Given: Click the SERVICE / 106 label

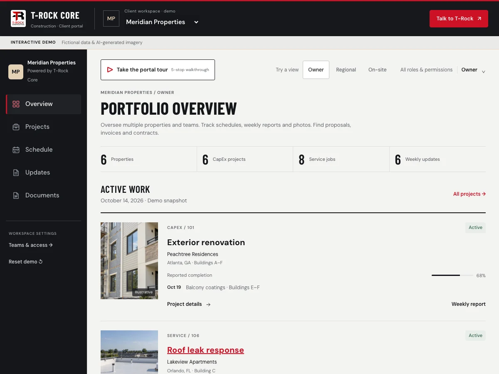Looking at the screenshot, I should [x=183, y=336].
